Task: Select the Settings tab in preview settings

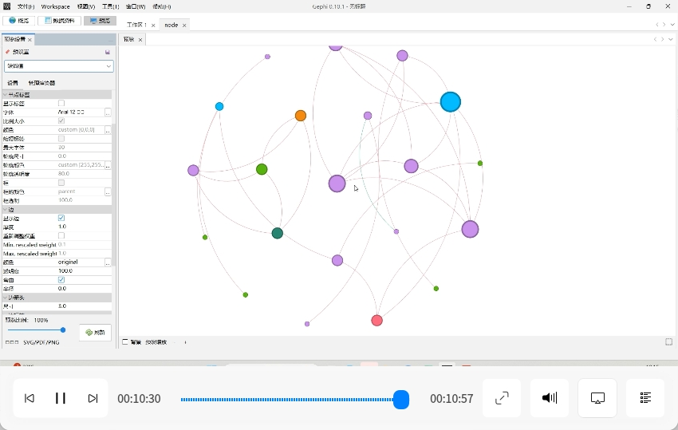Action: (x=13, y=83)
